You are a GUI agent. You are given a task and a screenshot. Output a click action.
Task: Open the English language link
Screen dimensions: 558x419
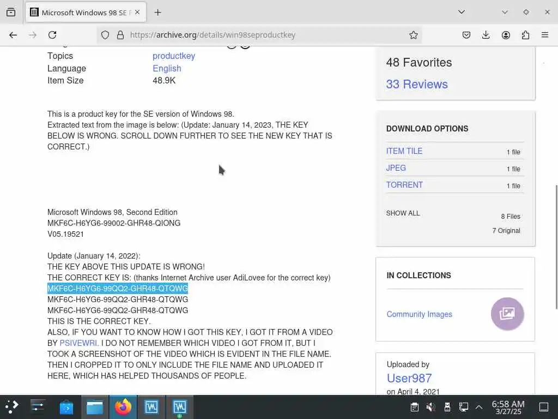(167, 68)
